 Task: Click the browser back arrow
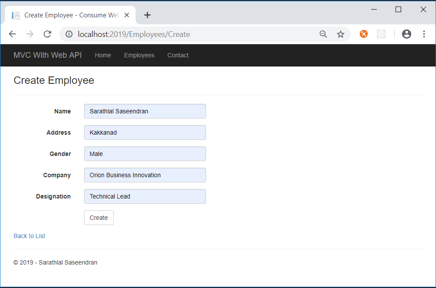[x=12, y=34]
